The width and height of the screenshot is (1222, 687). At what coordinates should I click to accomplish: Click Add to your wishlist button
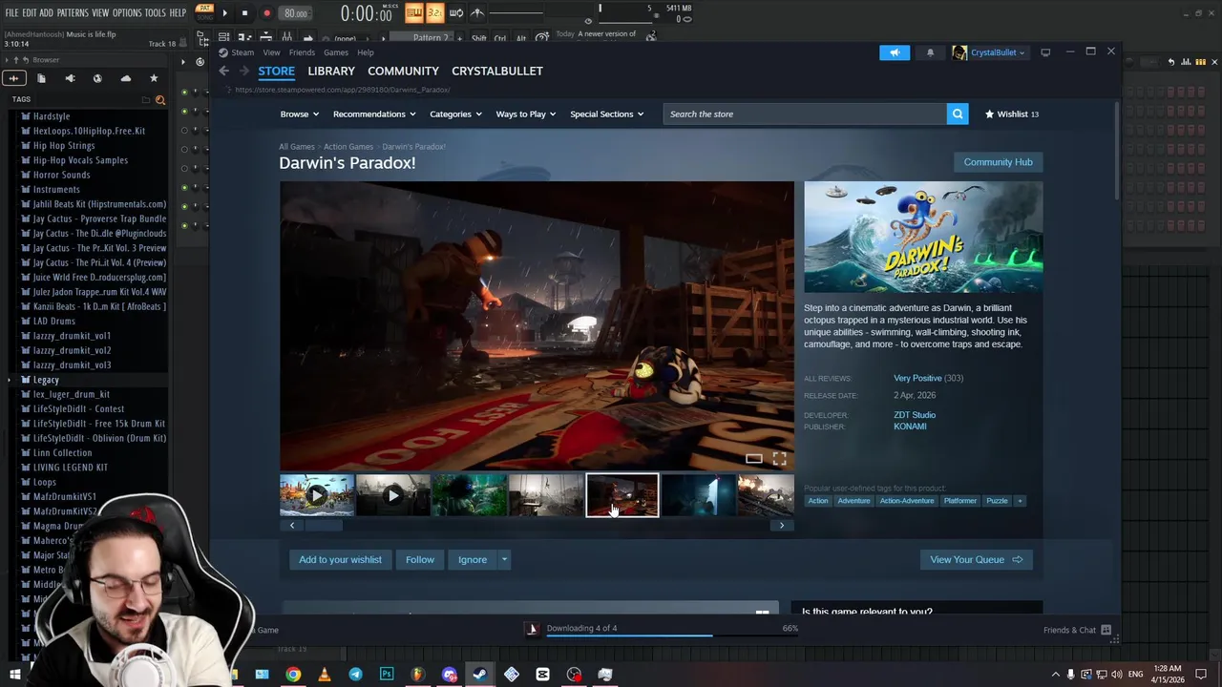(340, 560)
